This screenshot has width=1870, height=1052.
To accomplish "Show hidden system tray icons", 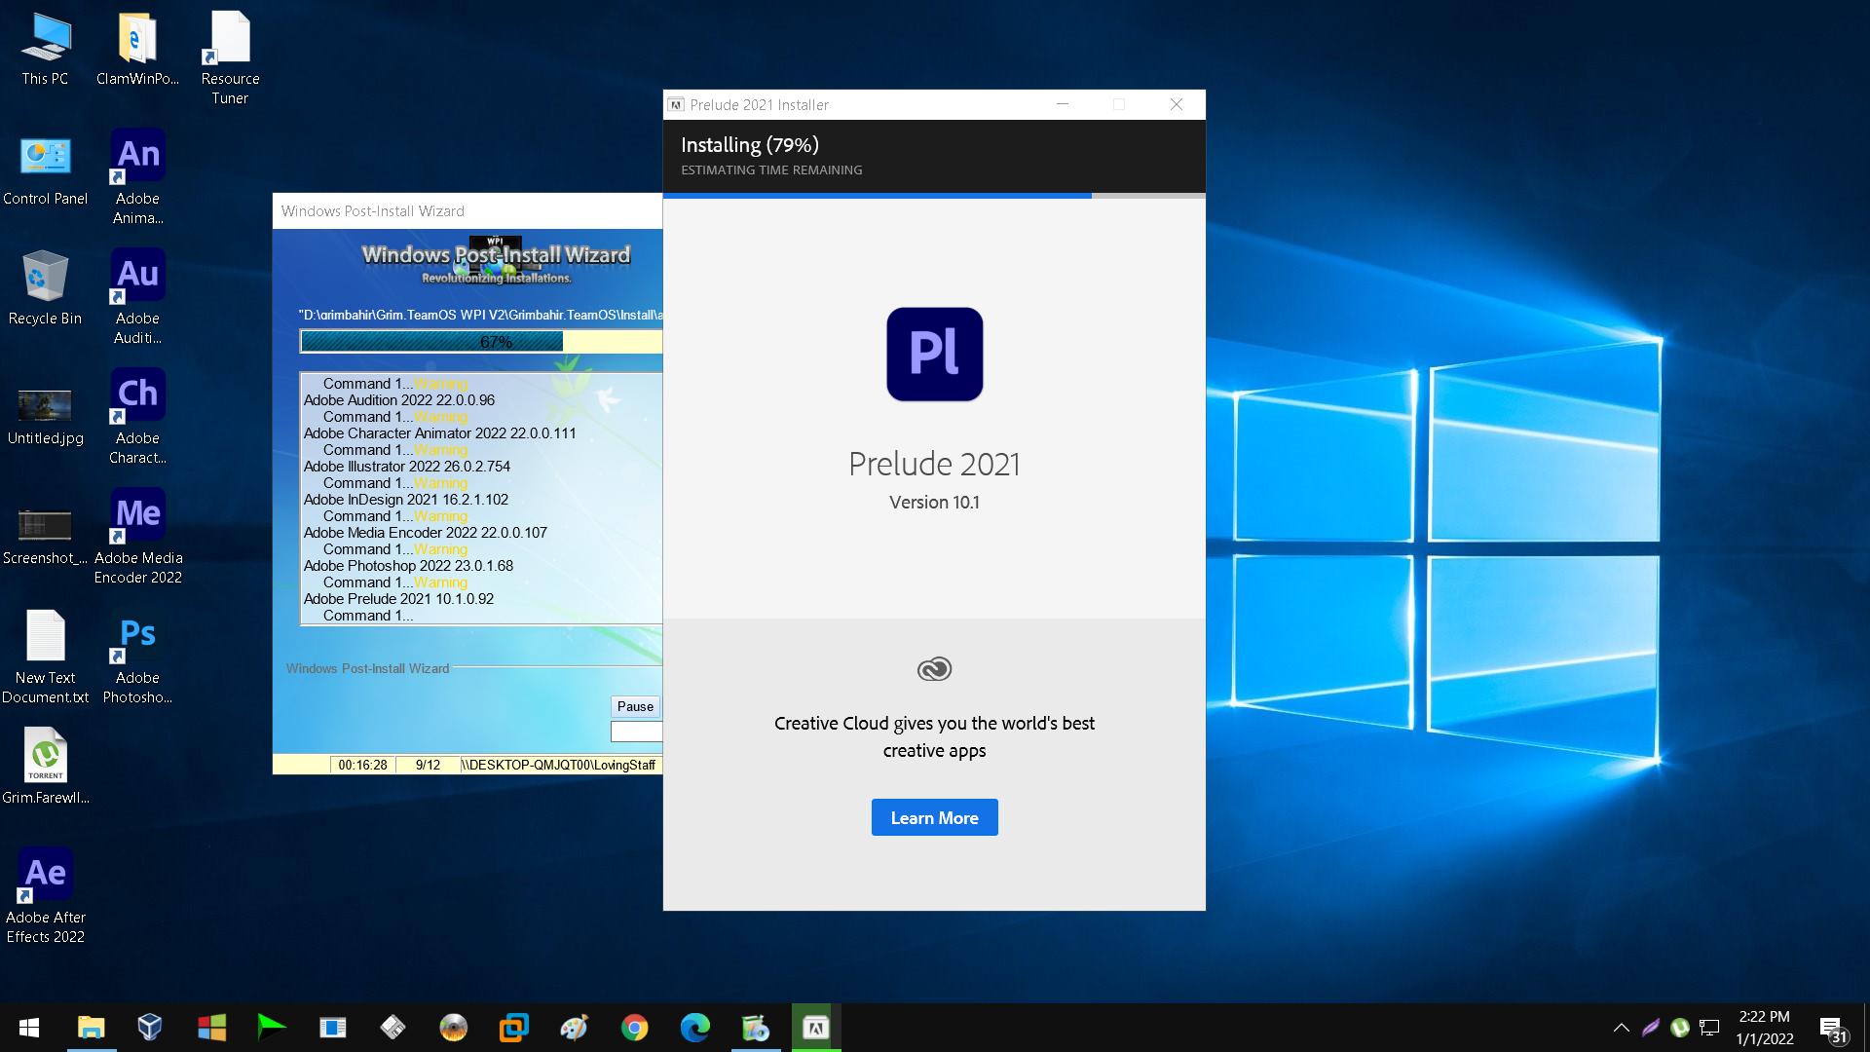I will point(1622,1028).
